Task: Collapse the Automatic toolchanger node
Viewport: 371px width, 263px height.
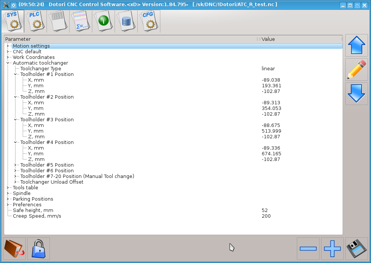Action: point(8,63)
